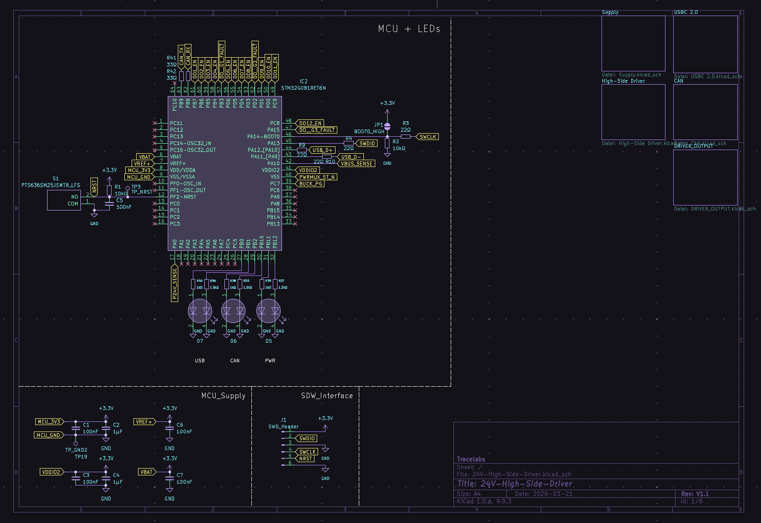Select the STM32G0B1RET6N microcontroller symbol
The image size is (761, 523).
tap(225, 173)
